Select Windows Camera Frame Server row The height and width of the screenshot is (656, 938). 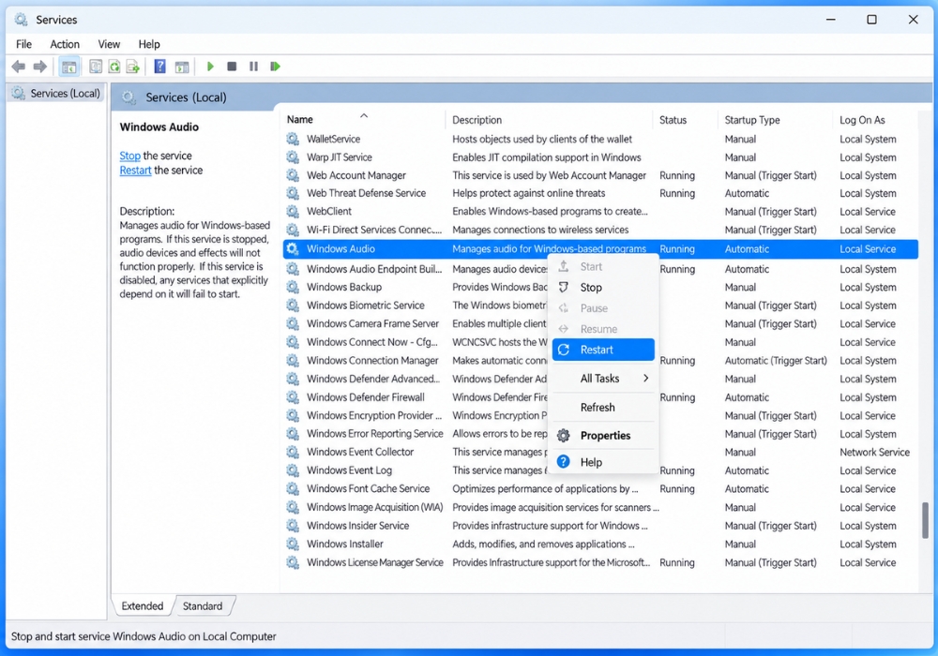click(600, 324)
